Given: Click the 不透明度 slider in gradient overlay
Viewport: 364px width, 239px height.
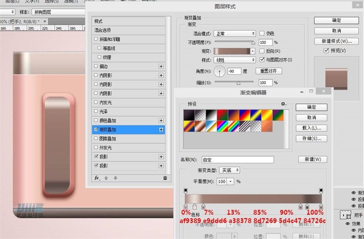Looking at the screenshot, I should [x=235, y=42].
